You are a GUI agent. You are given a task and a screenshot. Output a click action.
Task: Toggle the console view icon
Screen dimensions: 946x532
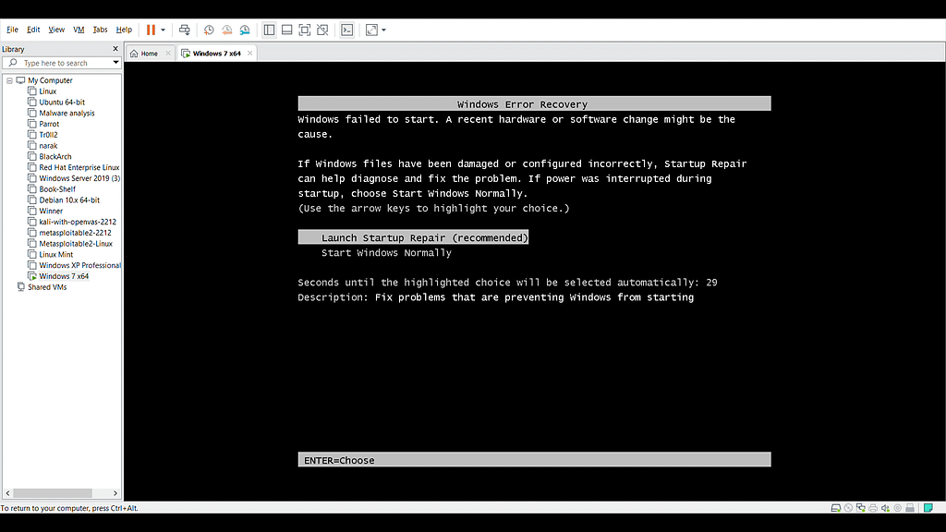pyautogui.click(x=347, y=30)
